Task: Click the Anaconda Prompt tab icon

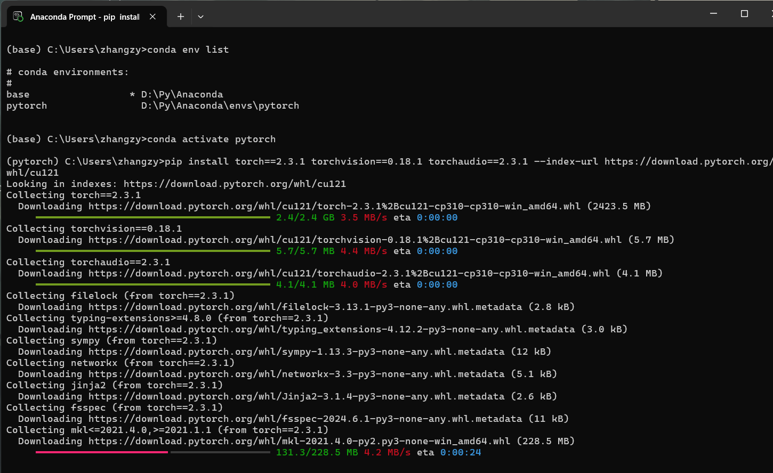Action: point(18,17)
